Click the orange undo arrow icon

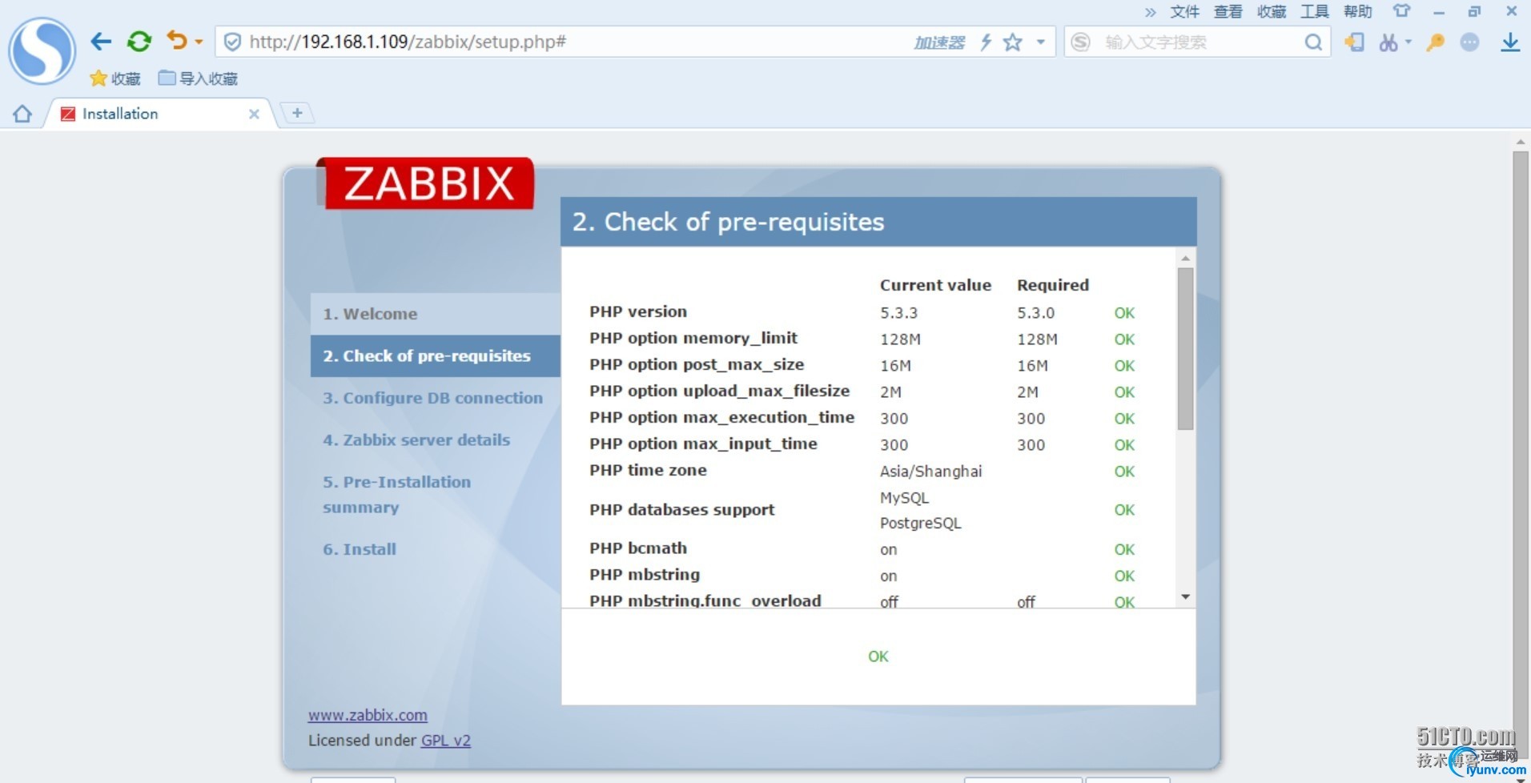tap(177, 40)
